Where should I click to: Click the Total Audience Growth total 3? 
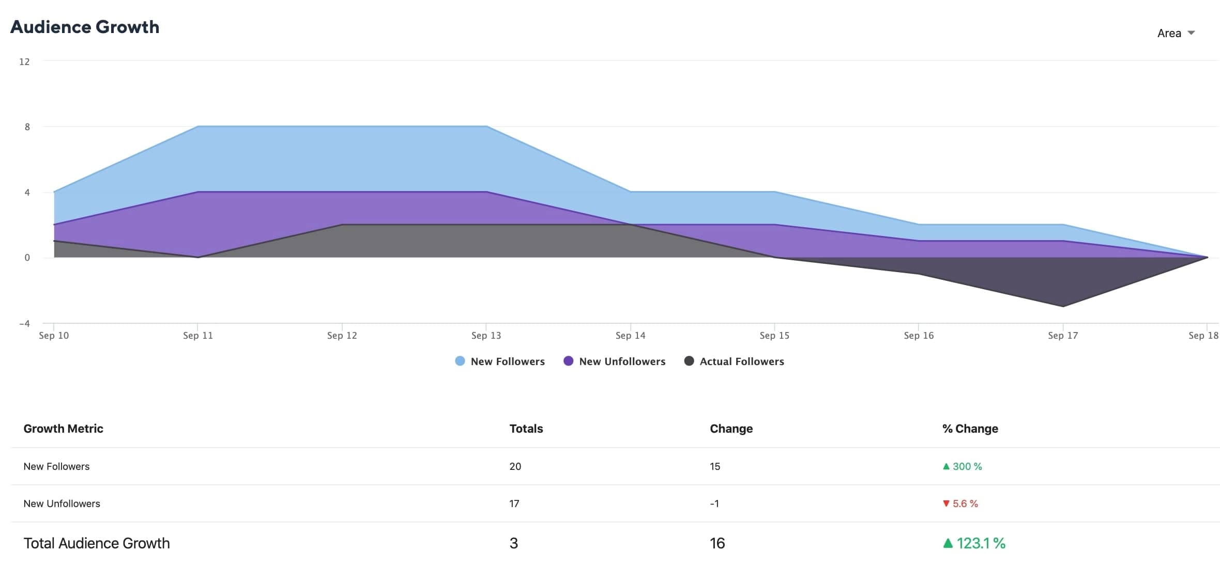[513, 543]
